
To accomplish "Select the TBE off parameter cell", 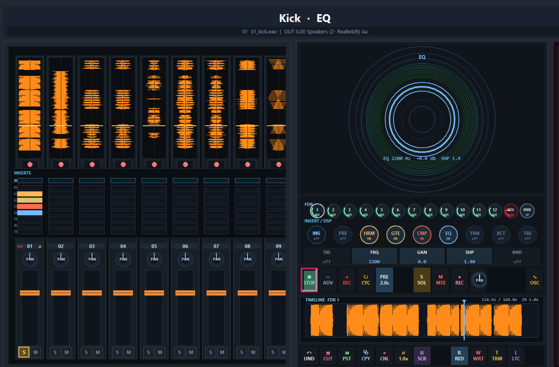I will pyautogui.click(x=327, y=256).
